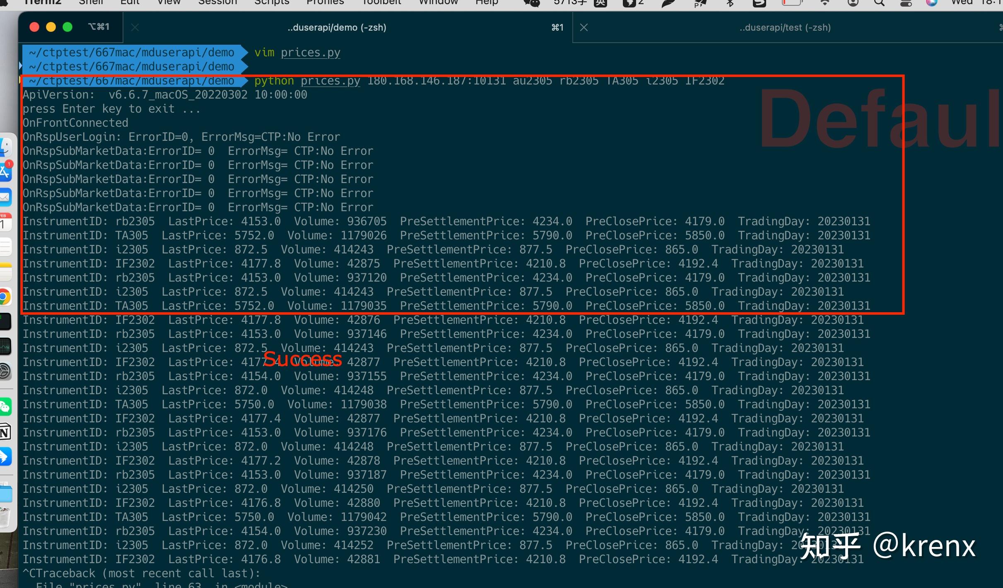Close the ..duserapi/test (-zsh) tab
The width and height of the screenshot is (1003, 588).
584,27
